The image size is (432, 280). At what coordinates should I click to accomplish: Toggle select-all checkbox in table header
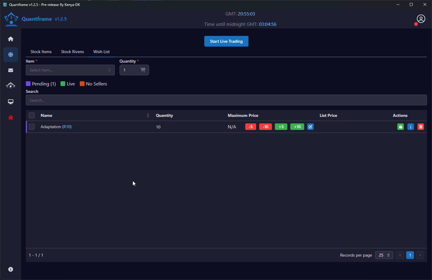pyautogui.click(x=32, y=115)
